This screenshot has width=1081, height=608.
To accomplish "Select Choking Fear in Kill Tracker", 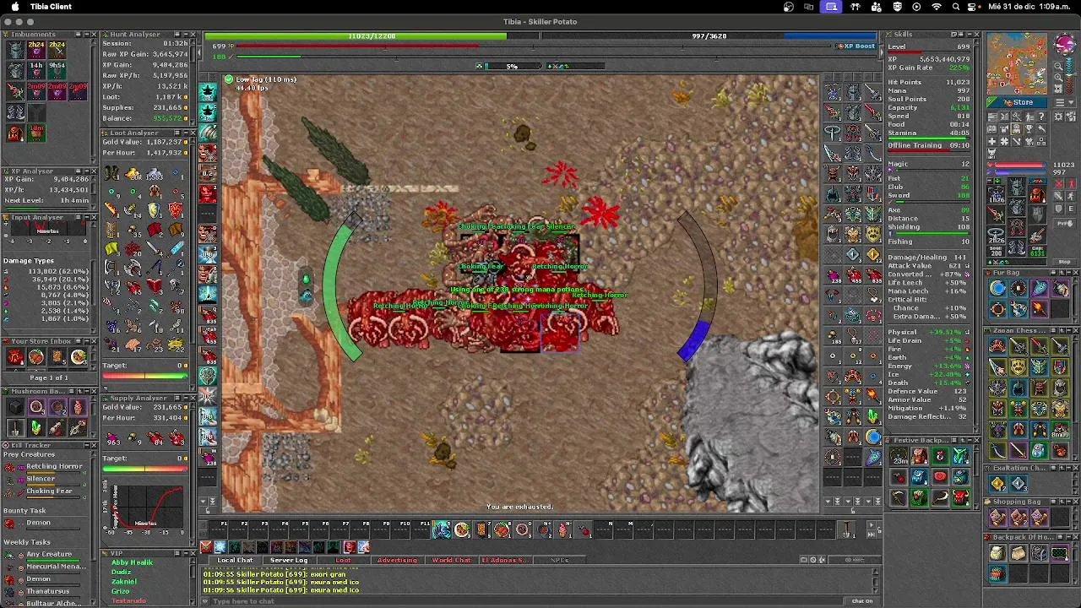I will pos(49,491).
